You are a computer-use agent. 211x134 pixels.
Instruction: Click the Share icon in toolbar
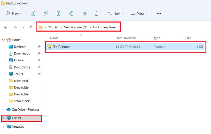pyautogui.click(x=84, y=13)
